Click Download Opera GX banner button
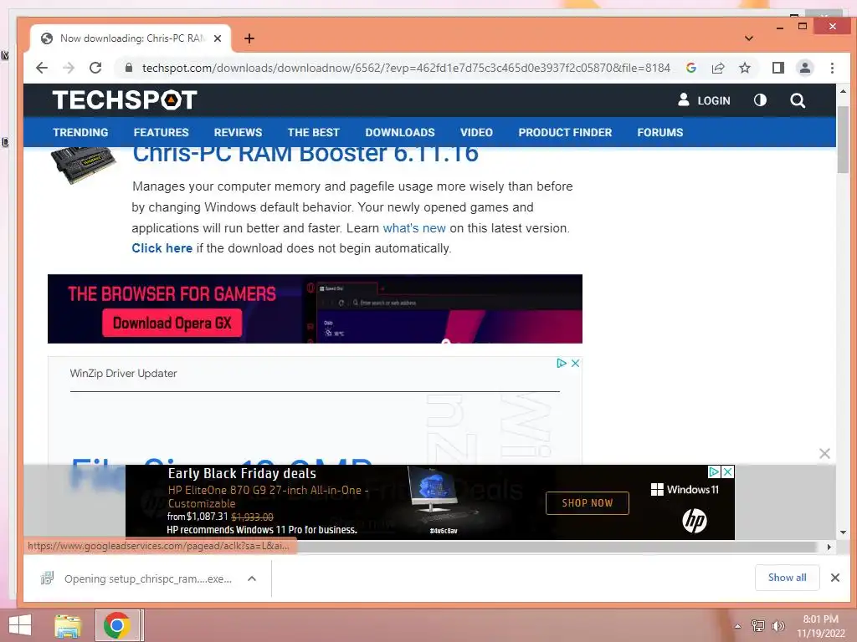This screenshot has height=642, width=857. [x=172, y=324]
